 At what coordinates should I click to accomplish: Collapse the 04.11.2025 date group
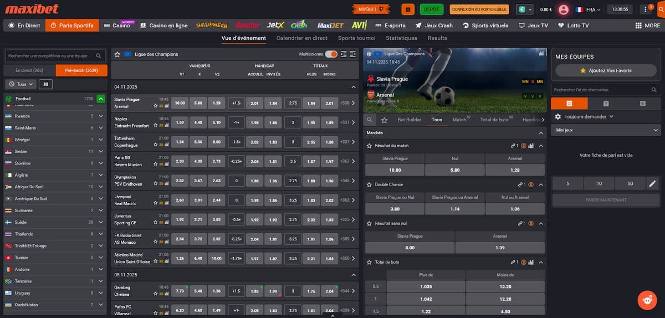354,87
